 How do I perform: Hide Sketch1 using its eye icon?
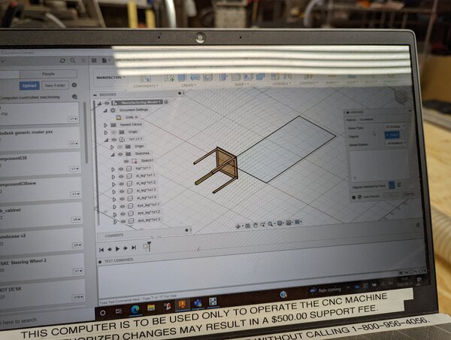pyautogui.click(x=126, y=161)
